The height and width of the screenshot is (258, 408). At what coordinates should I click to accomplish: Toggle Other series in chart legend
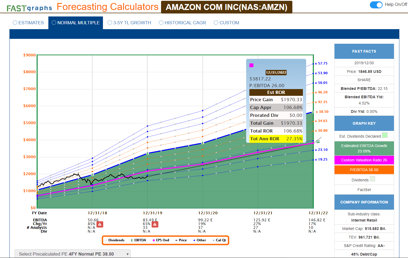coord(200,240)
